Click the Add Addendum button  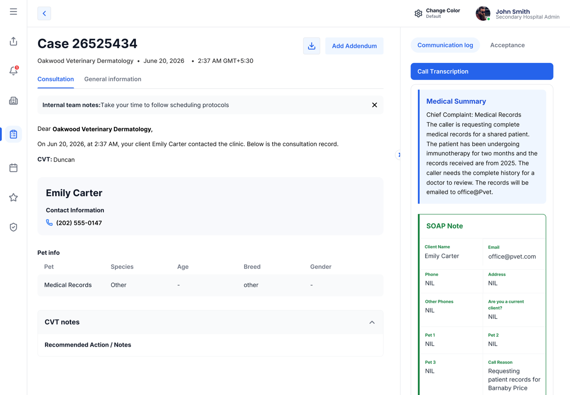[x=354, y=46]
